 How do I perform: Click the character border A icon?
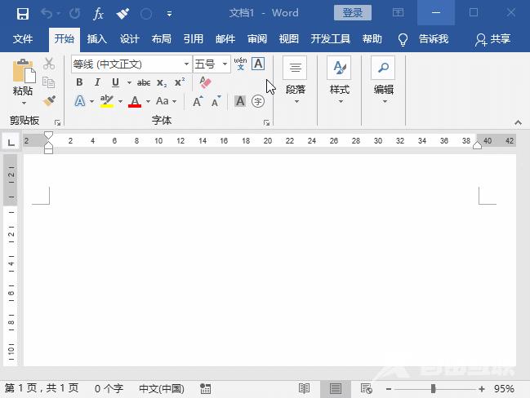click(258, 64)
